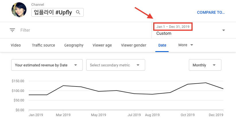Click the Filter text field

(25, 30)
